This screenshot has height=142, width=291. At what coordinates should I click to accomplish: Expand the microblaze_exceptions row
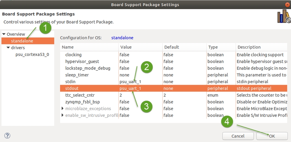coord(63,108)
